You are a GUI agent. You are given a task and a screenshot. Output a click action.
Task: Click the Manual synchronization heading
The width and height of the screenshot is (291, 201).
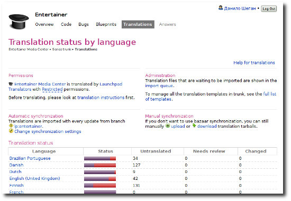[169, 116]
